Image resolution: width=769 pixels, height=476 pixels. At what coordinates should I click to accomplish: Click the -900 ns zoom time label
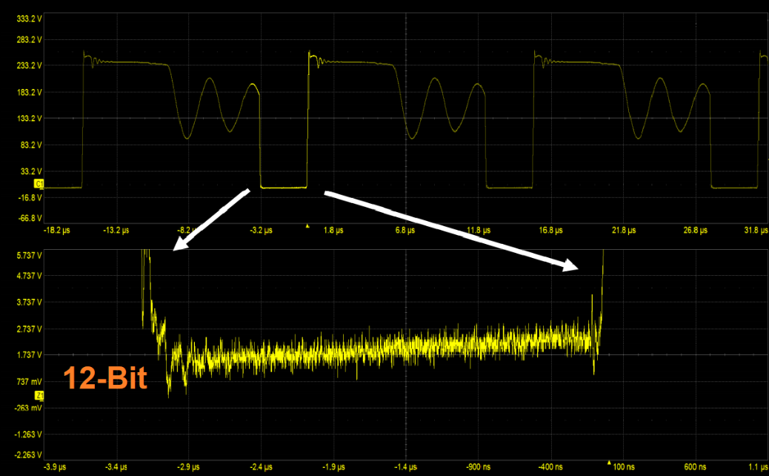[478, 467]
